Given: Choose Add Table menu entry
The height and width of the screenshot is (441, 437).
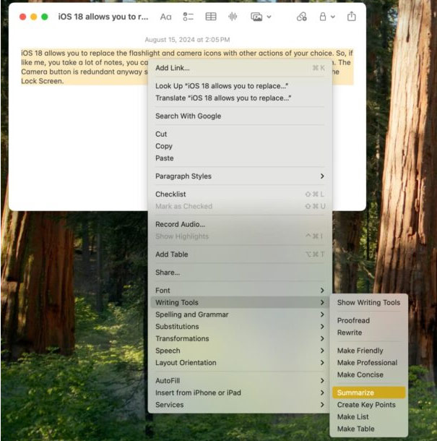Looking at the screenshot, I should (240, 254).
